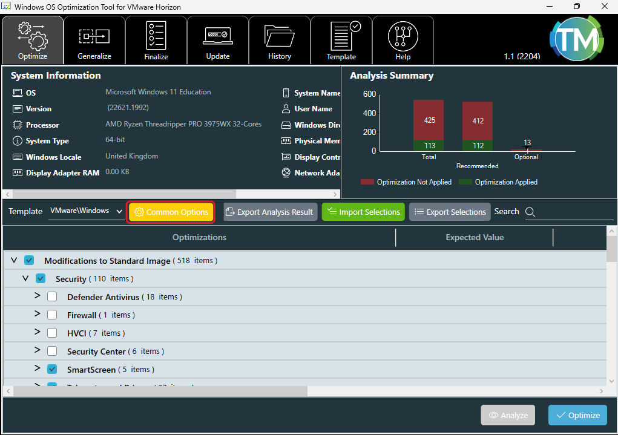Open the History folder icon
The image size is (618, 435).
(280, 36)
